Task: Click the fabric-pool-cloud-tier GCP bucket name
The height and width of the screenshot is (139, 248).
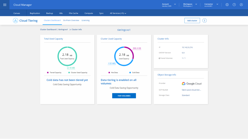Action: (x=191, y=90)
